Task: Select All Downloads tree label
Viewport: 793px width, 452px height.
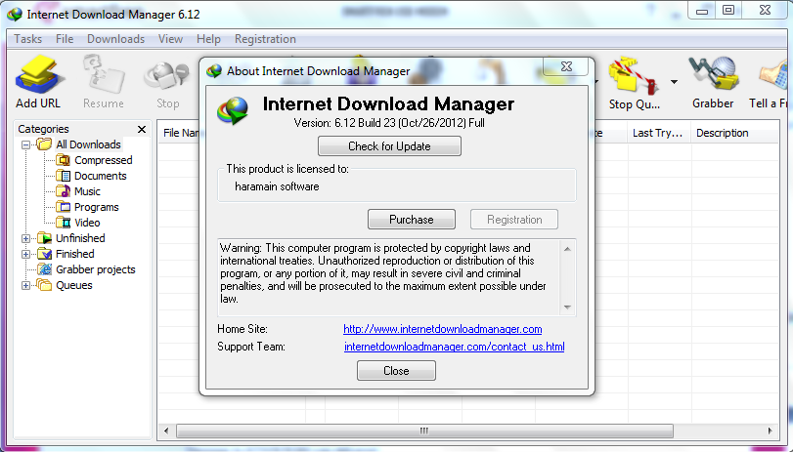Action: [89, 144]
